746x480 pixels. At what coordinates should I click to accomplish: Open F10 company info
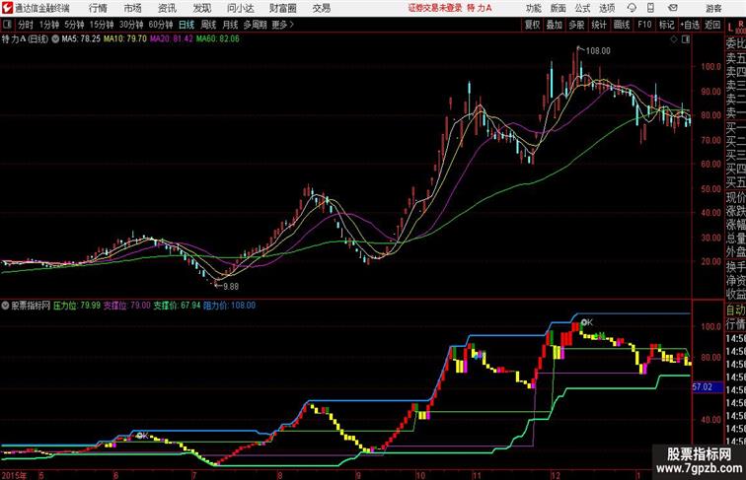click(x=644, y=25)
